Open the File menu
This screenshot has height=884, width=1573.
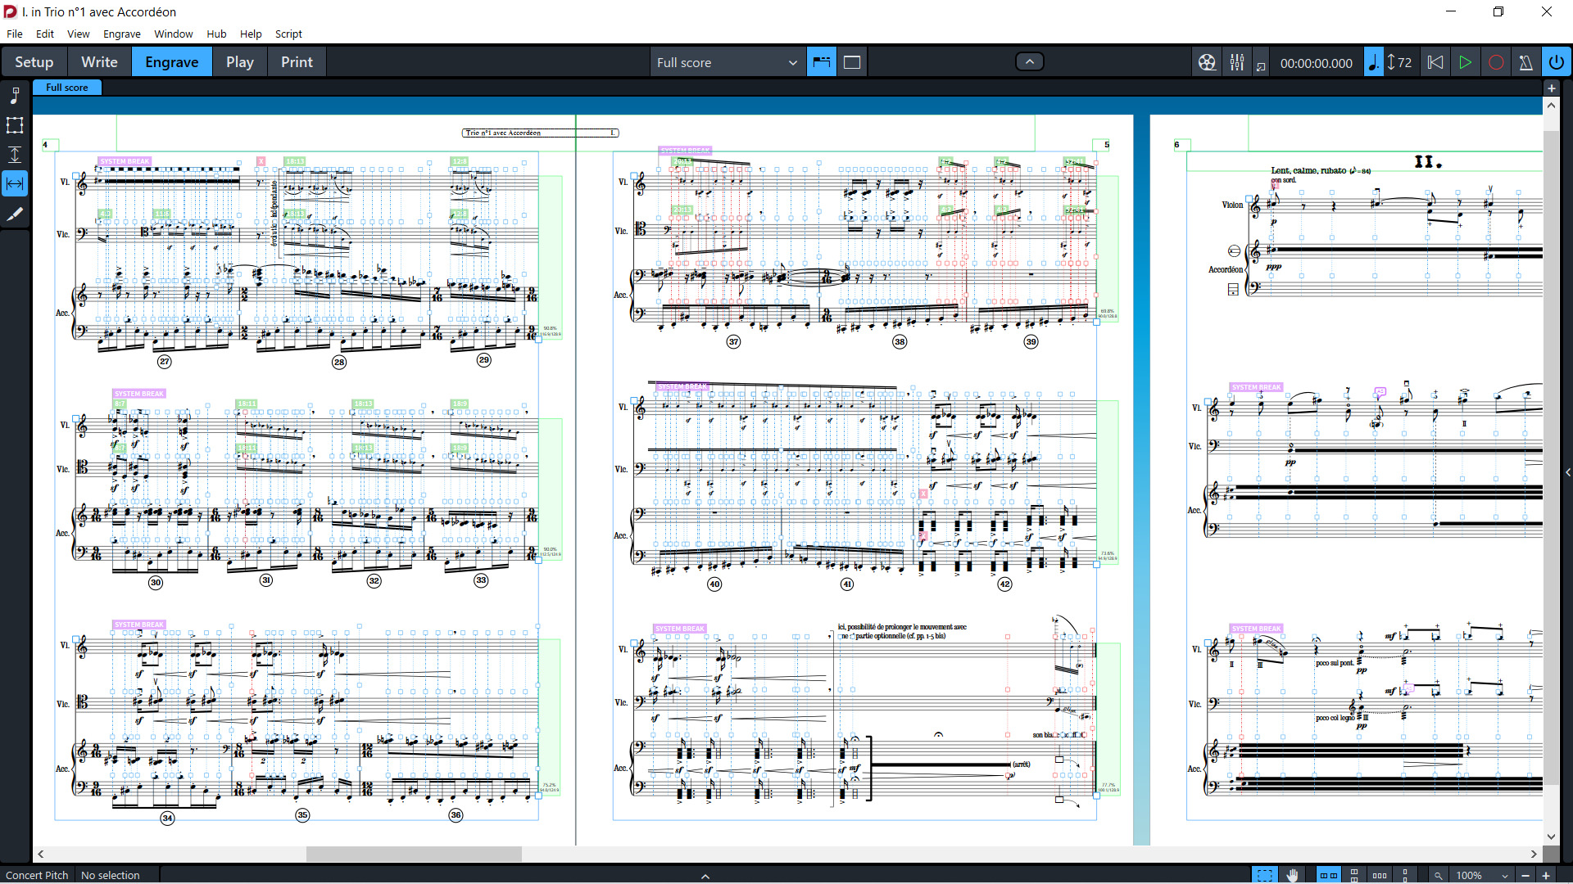(15, 34)
